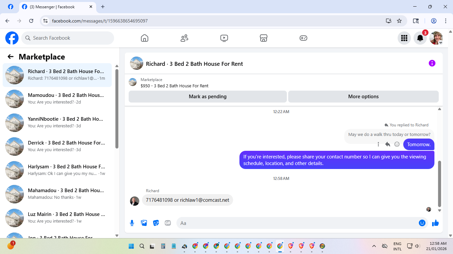Click the message input field Aa
453x254 pixels.
click(x=302, y=223)
